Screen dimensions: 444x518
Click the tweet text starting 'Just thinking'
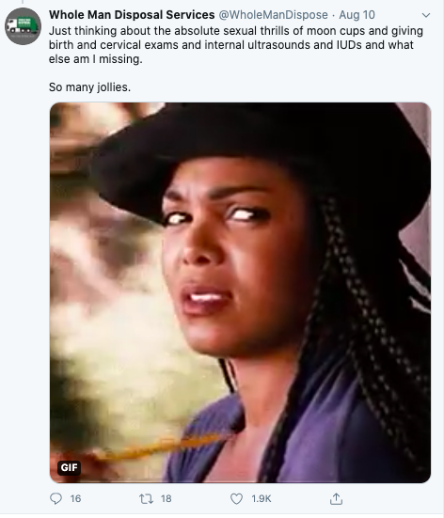pyautogui.click(x=236, y=45)
